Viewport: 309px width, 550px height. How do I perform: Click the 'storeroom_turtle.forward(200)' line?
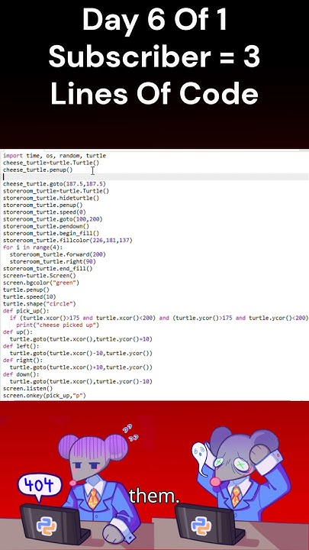click(x=58, y=254)
